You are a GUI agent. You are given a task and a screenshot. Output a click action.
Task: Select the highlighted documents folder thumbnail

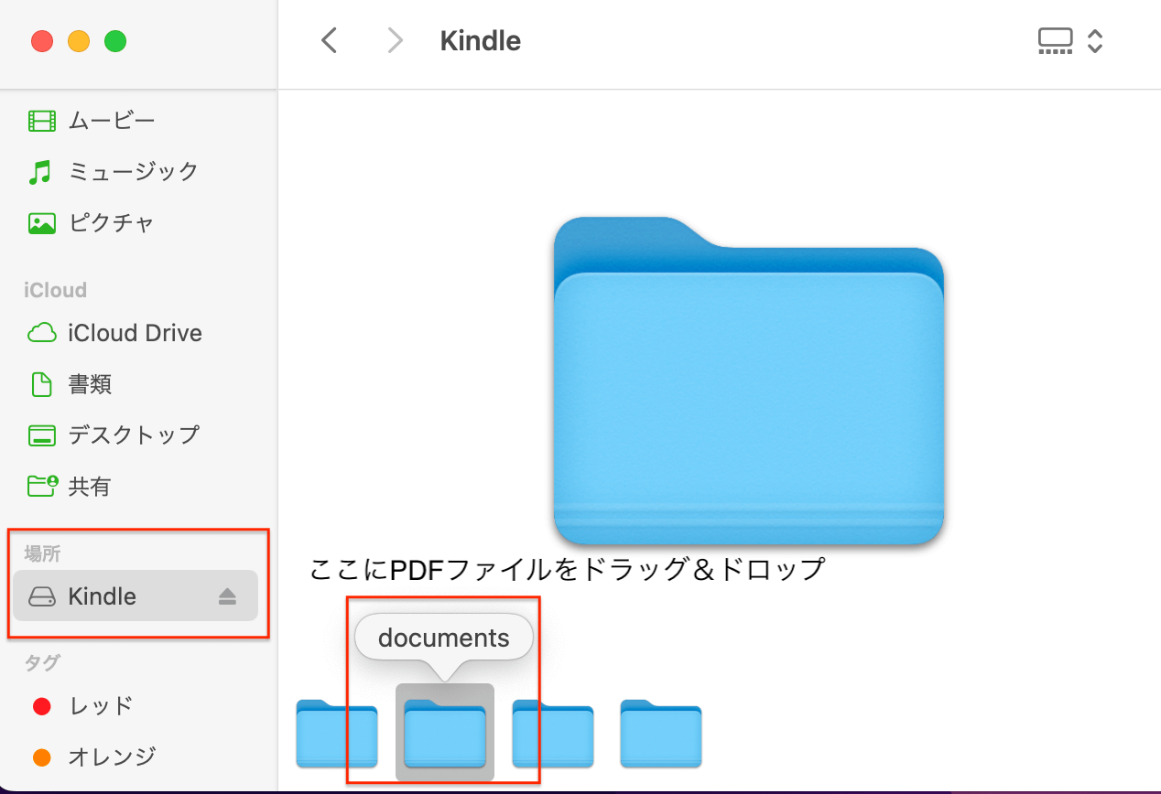coord(445,733)
